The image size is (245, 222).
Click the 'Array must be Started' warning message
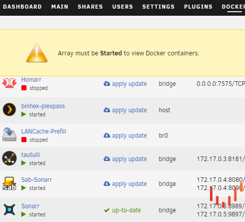coord(128,53)
